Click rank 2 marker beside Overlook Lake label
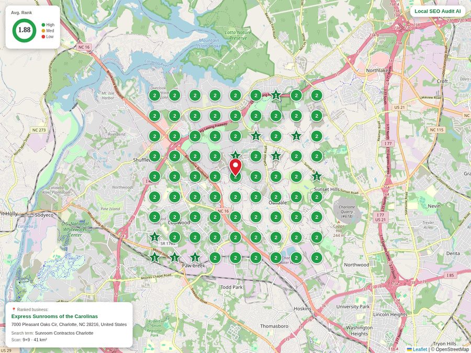Viewport: 471px width, 353px height. pos(154,96)
